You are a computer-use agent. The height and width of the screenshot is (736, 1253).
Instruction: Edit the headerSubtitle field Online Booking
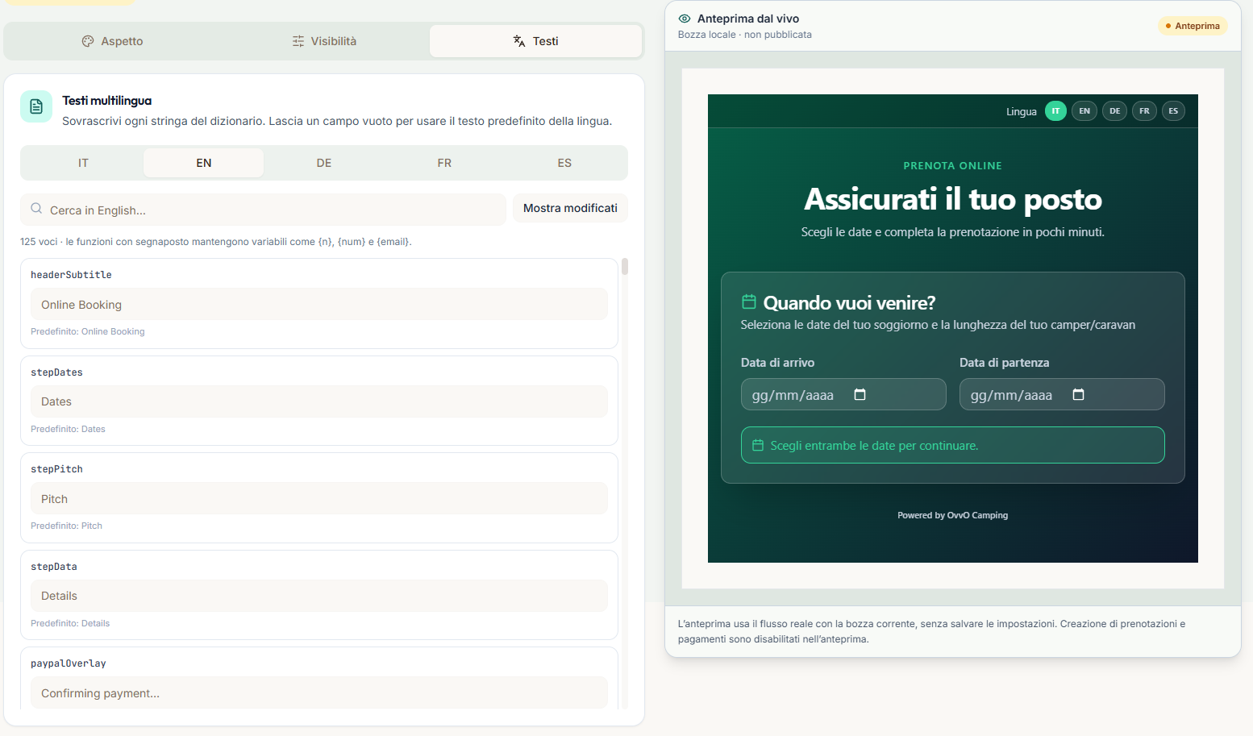(x=319, y=305)
